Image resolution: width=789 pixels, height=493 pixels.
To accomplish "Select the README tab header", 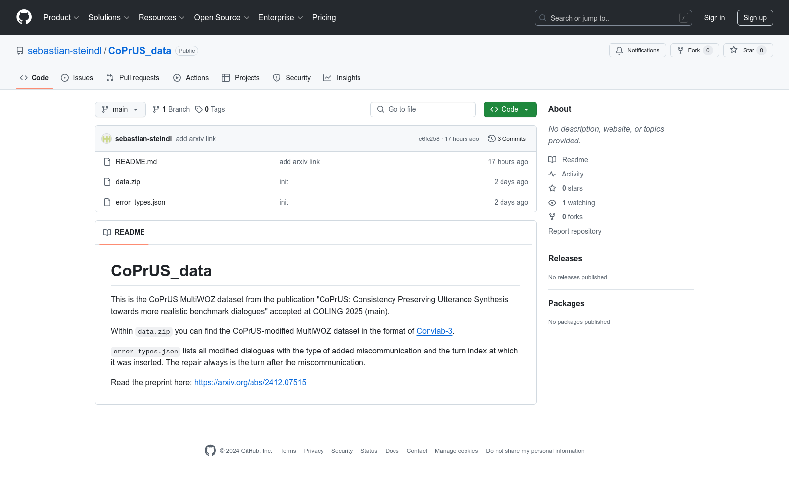I will pos(124,232).
